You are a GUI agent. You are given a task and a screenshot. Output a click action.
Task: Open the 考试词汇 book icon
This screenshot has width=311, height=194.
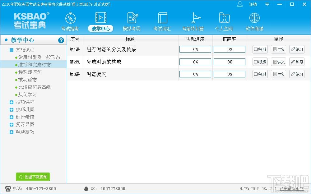163,18
